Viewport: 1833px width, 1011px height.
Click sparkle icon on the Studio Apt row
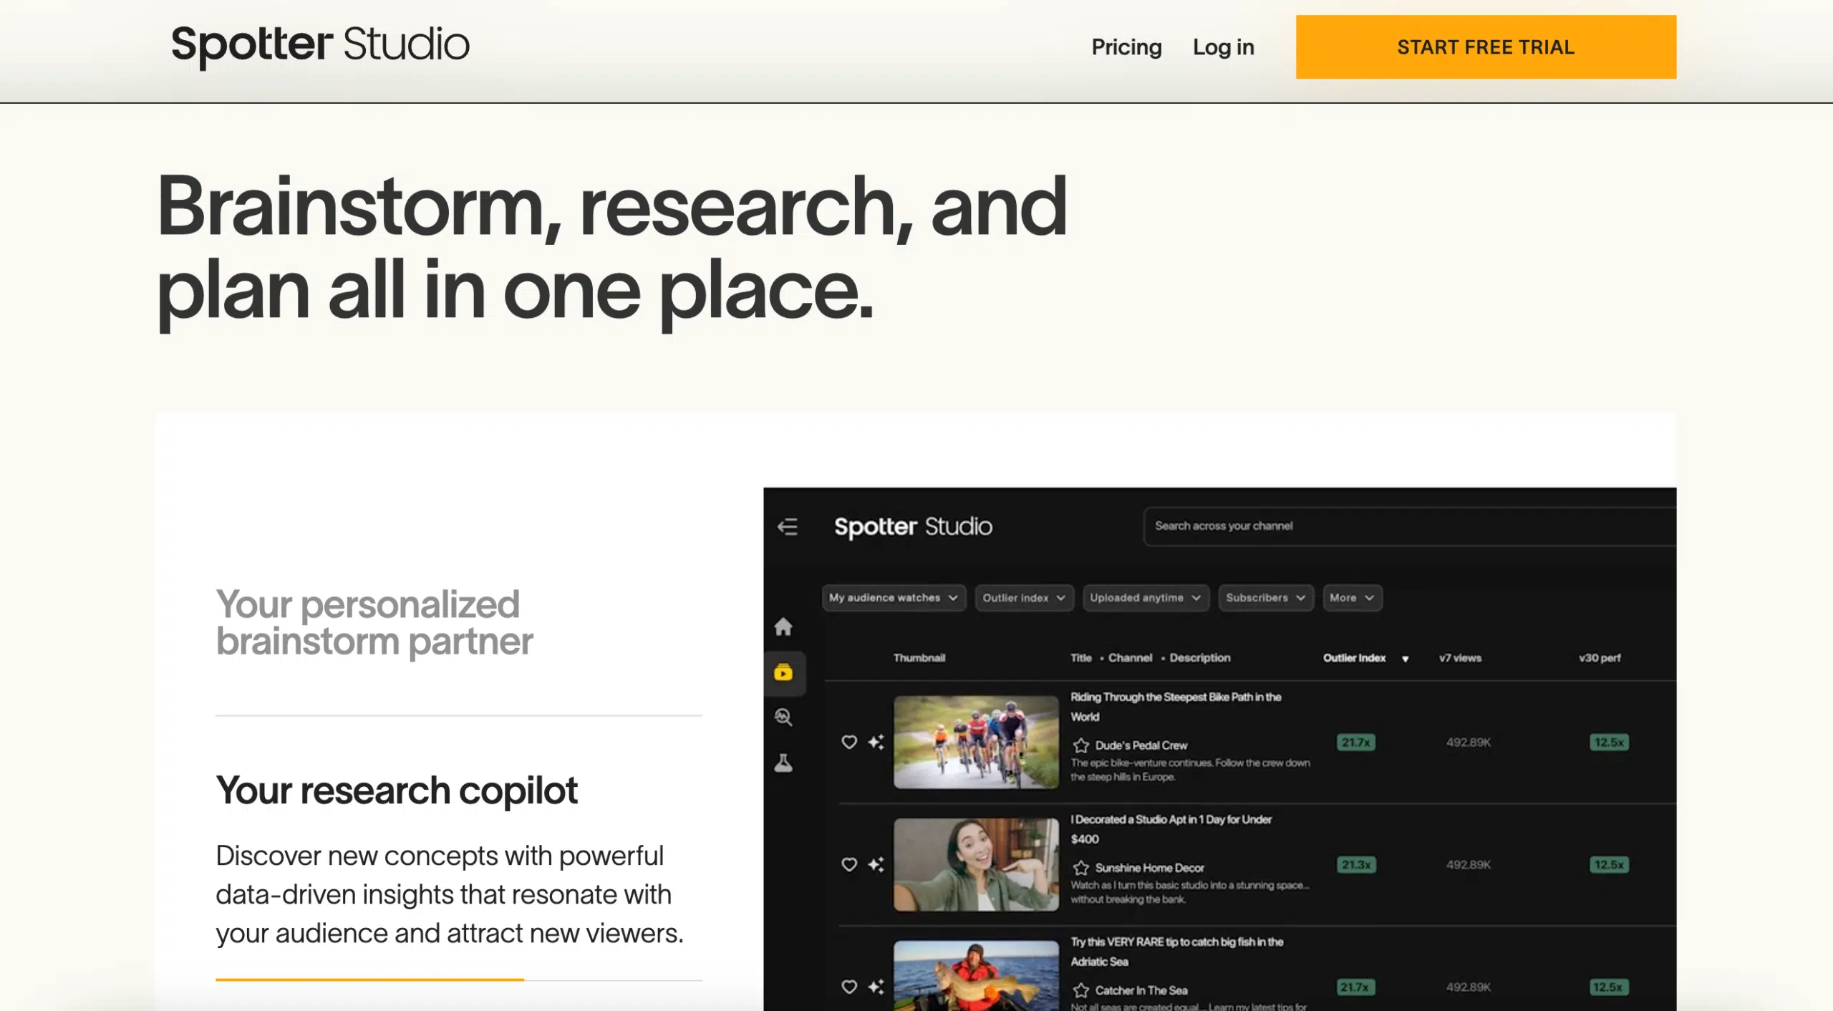tap(876, 864)
